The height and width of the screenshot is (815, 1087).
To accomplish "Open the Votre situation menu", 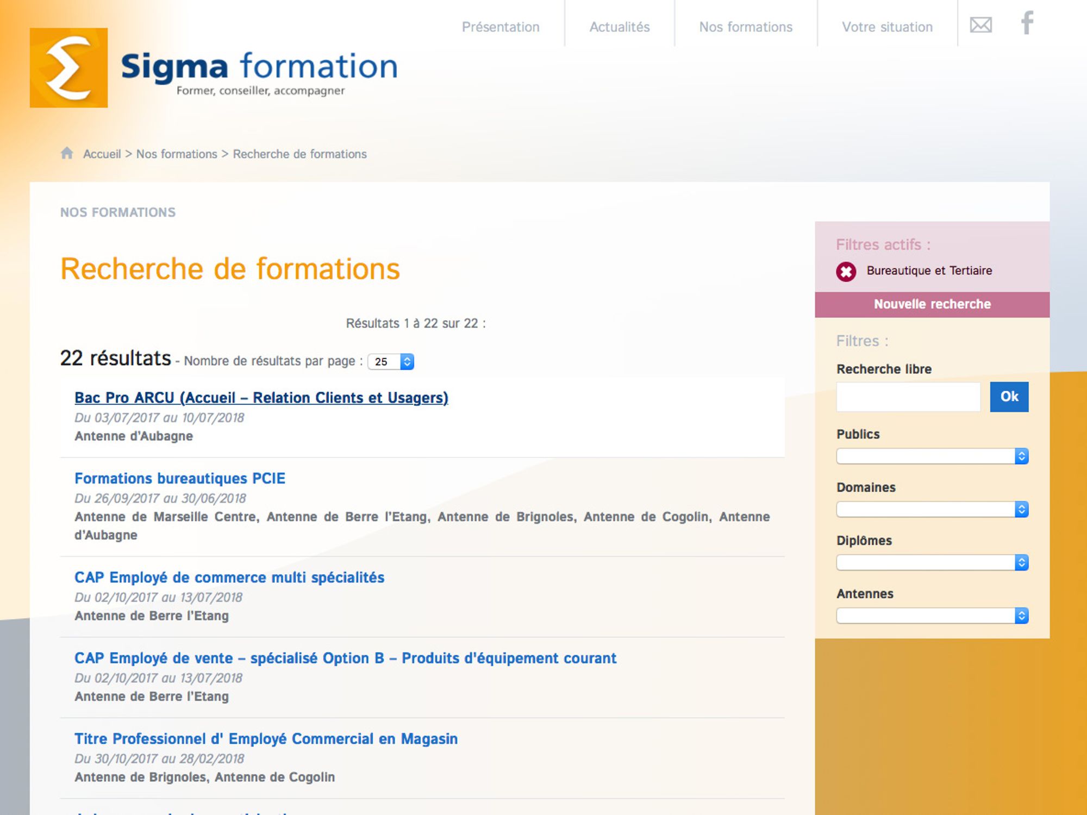I will (886, 27).
